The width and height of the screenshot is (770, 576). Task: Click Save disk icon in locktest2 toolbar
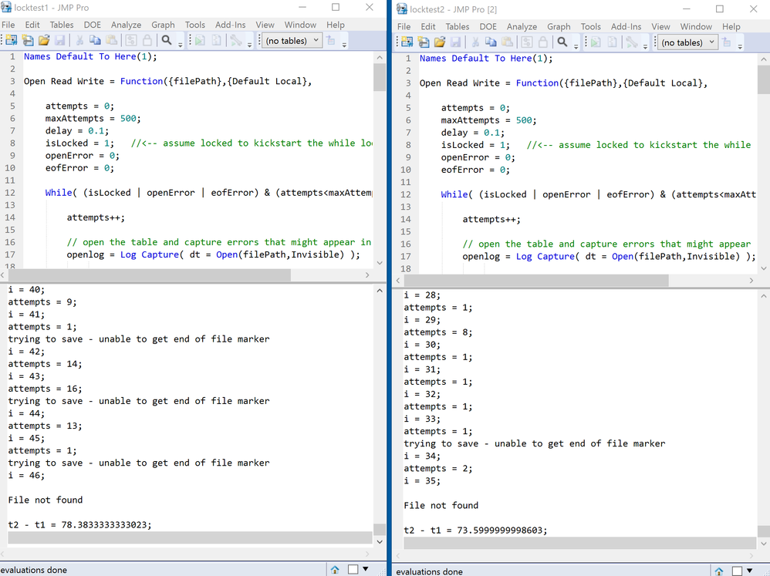coord(456,42)
